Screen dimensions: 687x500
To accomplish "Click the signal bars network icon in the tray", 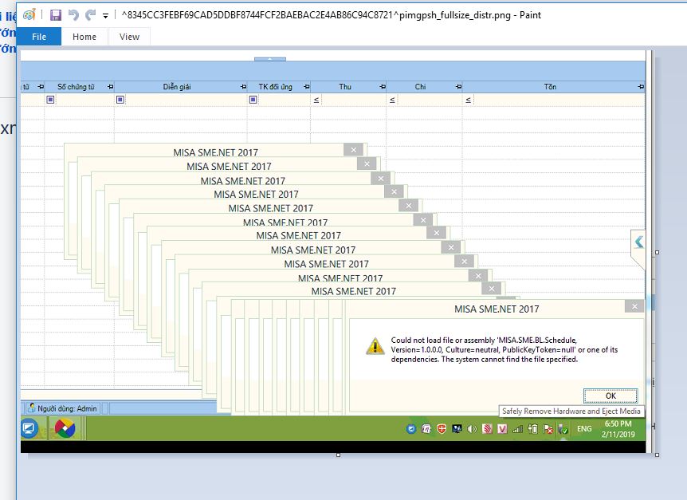I will 517,429.
